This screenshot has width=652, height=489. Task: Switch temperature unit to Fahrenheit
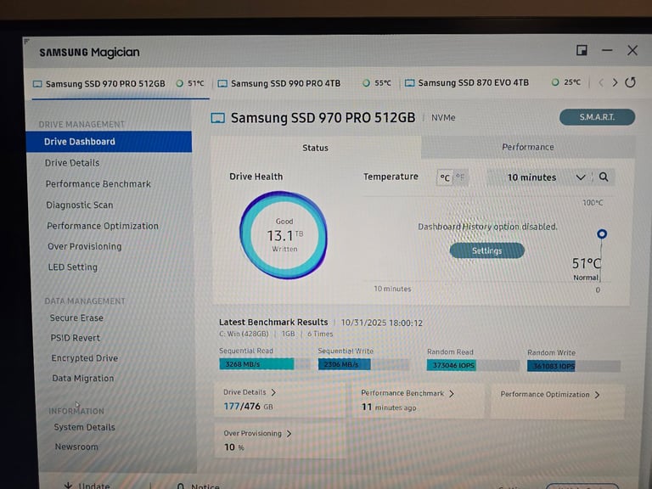coord(460,177)
